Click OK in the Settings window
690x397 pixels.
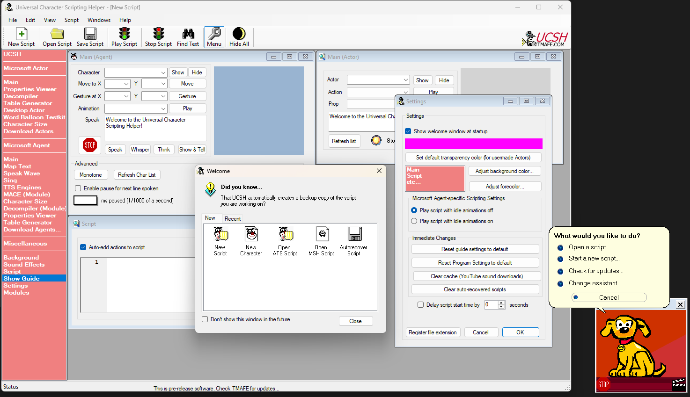(521, 332)
